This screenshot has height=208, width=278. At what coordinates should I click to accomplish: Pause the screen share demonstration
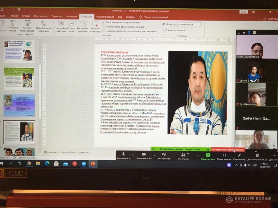[224, 155]
